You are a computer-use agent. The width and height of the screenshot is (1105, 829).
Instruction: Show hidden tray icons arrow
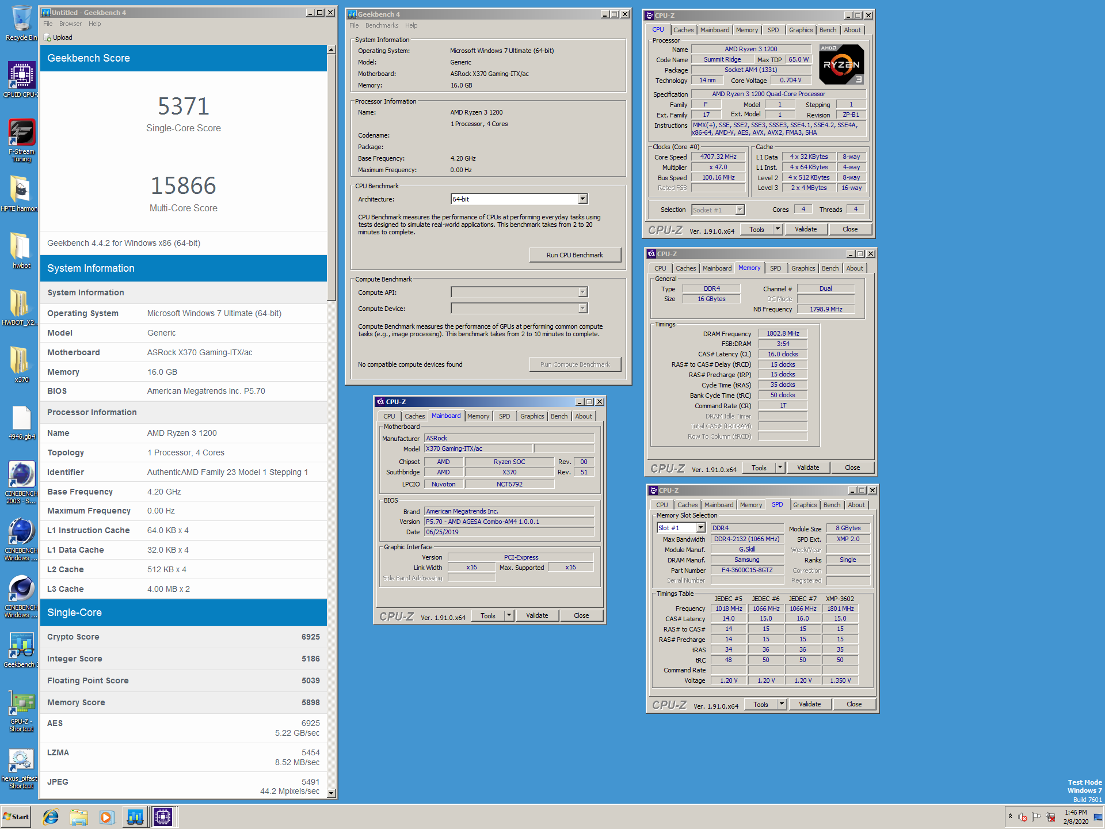click(1010, 816)
